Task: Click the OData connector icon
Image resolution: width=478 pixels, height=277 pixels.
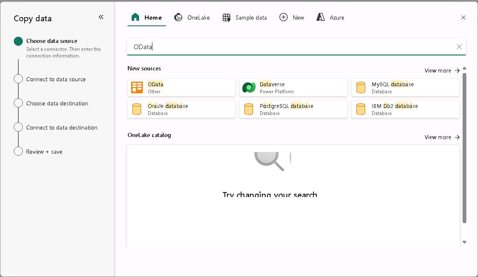Action: 137,87
